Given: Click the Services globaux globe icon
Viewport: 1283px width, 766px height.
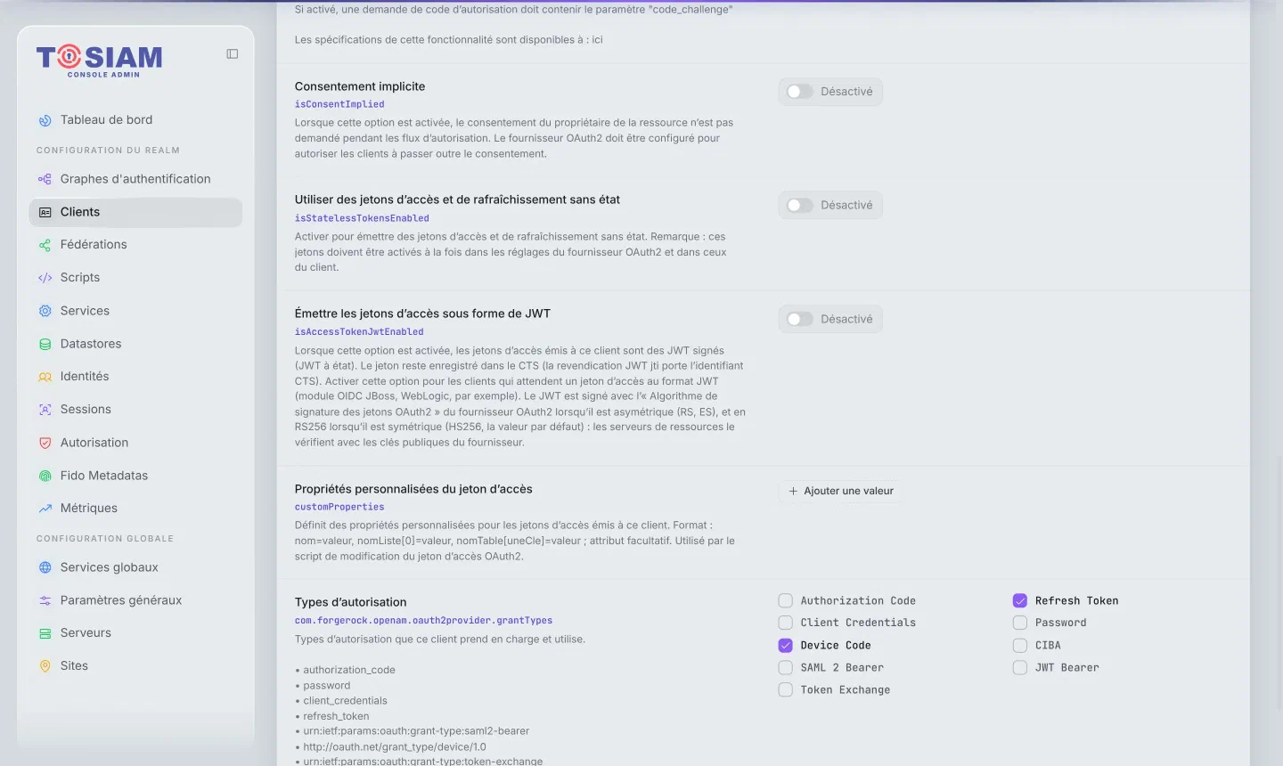Looking at the screenshot, I should pyautogui.click(x=45, y=567).
